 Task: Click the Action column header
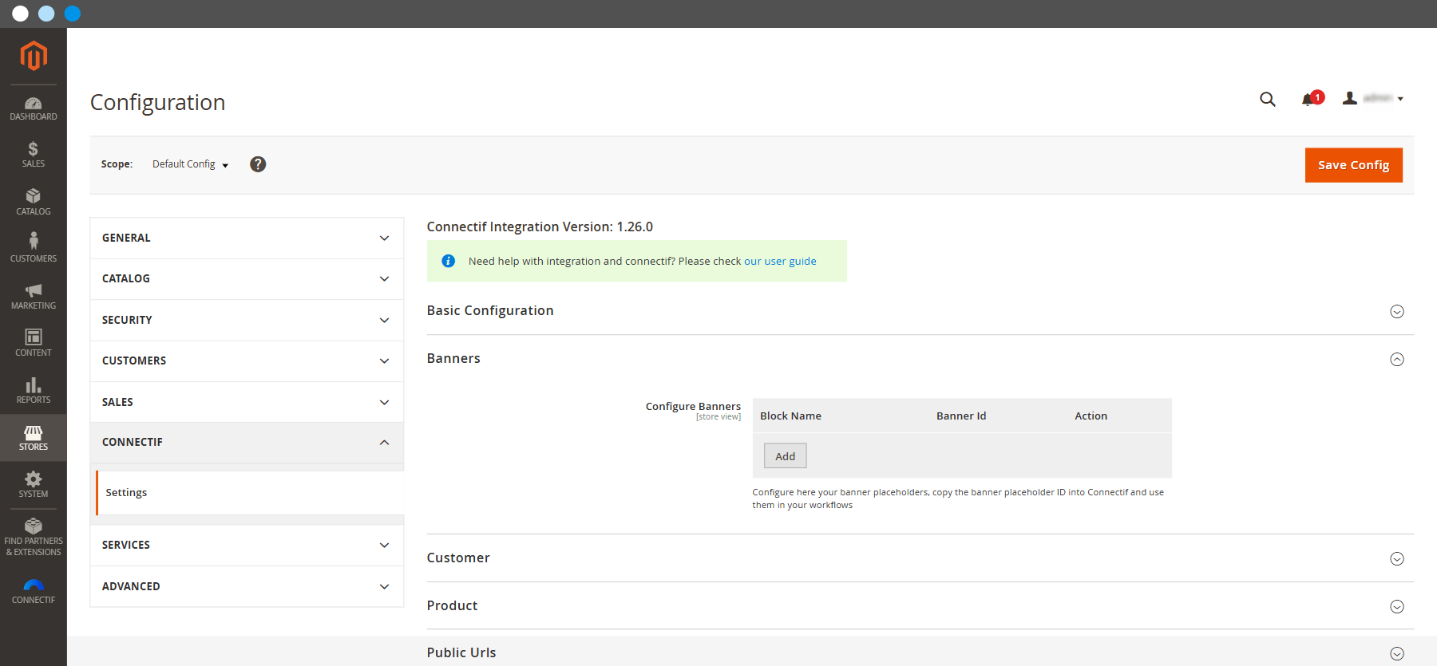pos(1091,416)
